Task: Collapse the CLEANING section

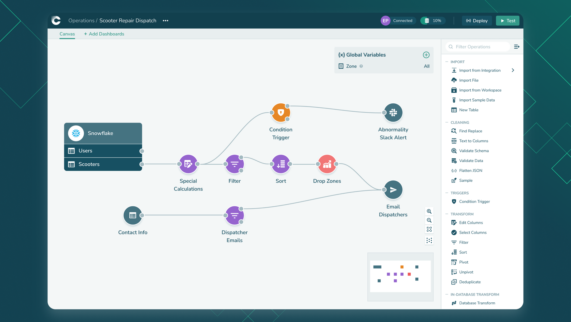Action: [447, 122]
